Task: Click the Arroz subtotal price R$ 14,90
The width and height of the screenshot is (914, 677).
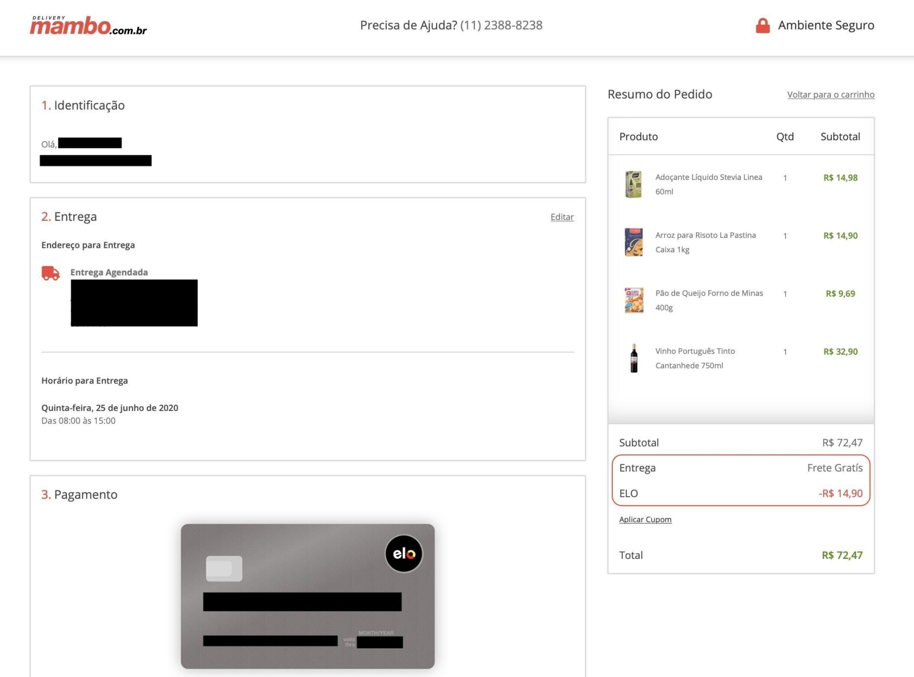Action: coord(840,235)
